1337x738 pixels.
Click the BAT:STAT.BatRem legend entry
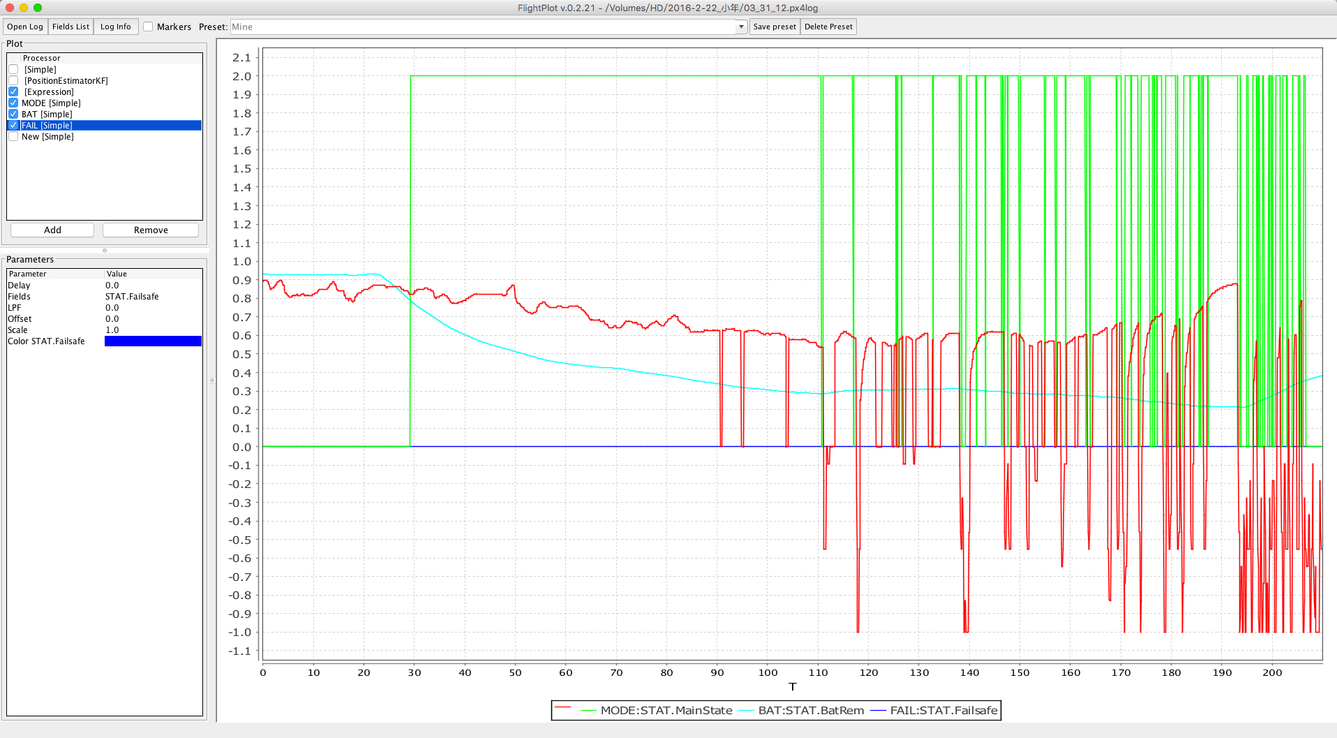point(810,711)
